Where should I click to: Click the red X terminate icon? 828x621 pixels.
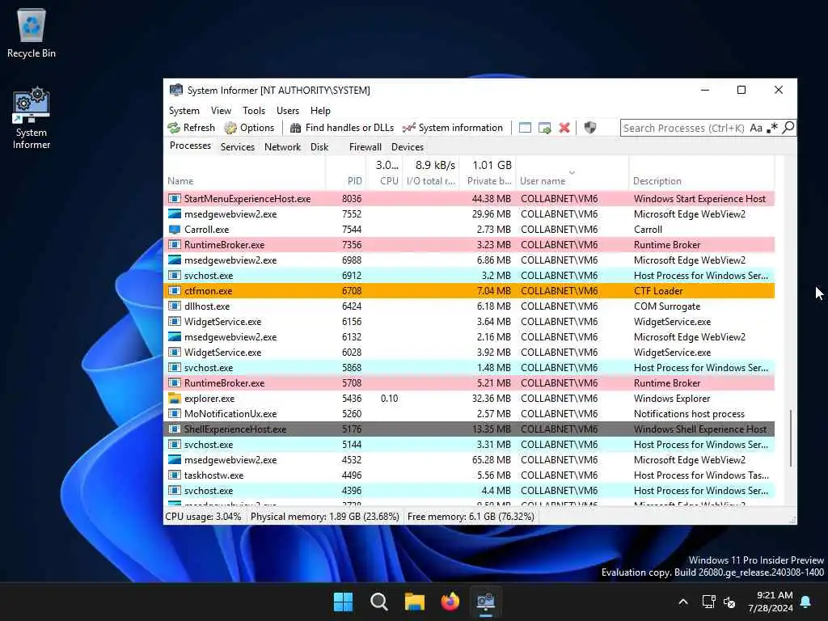[564, 128]
